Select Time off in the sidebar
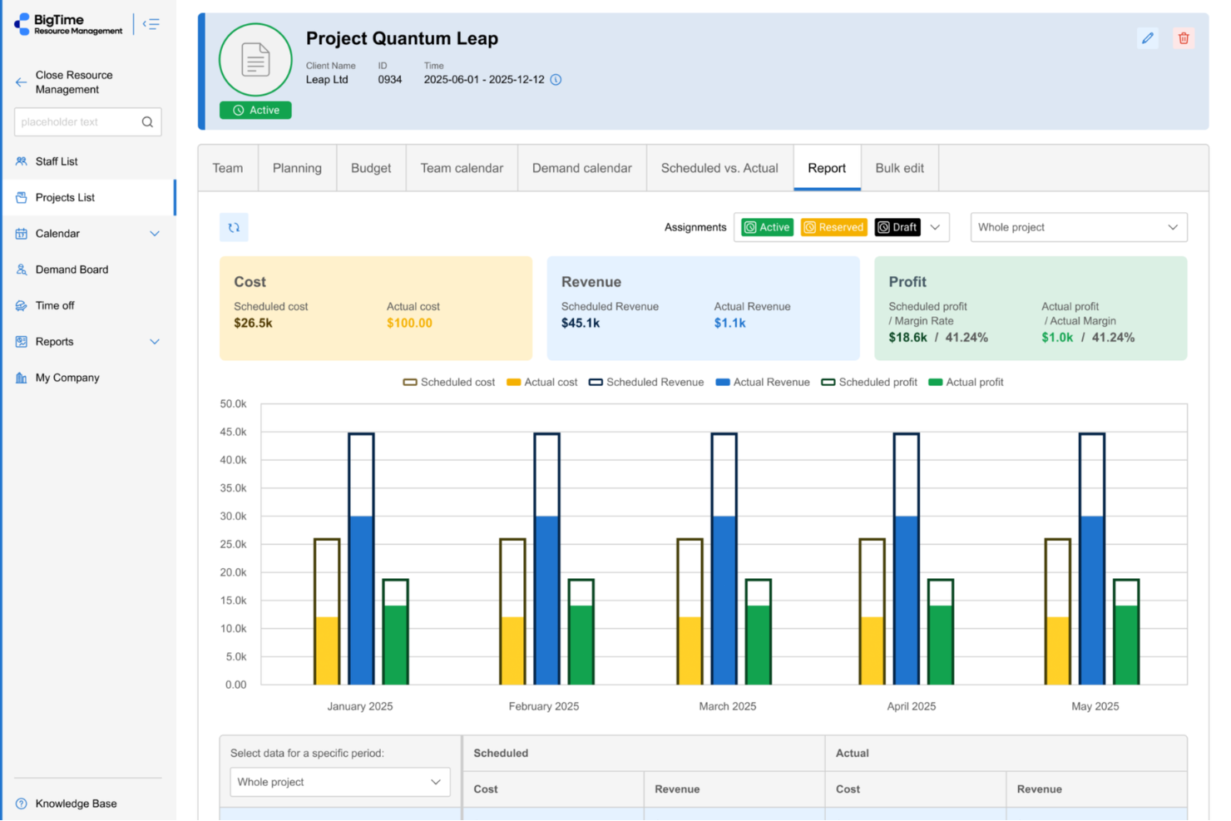1231x821 pixels. (x=56, y=305)
